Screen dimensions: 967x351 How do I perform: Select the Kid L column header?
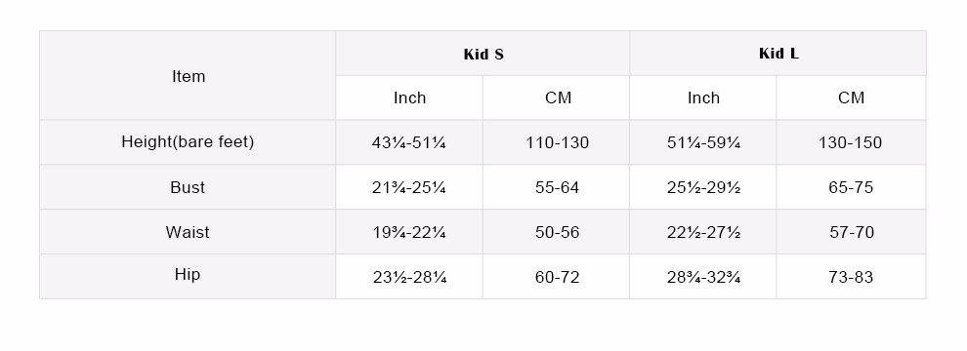pos(778,54)
